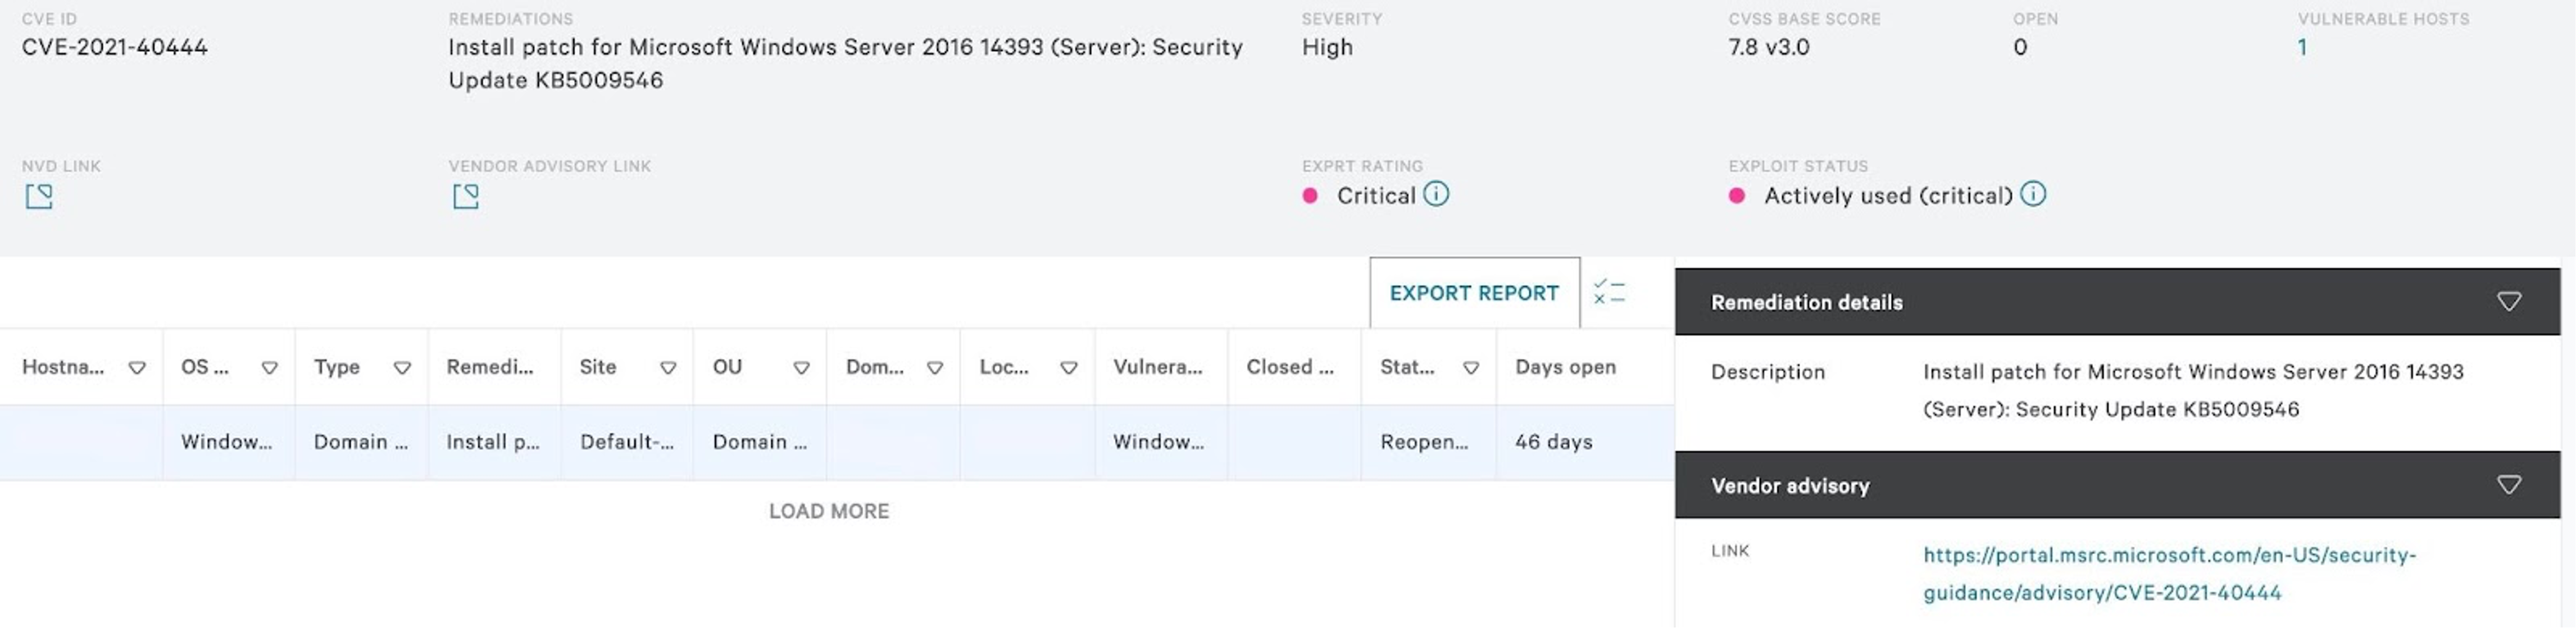
Task: Open the Vendor Advisory link external icon
Action: click(x=466, y=196)
